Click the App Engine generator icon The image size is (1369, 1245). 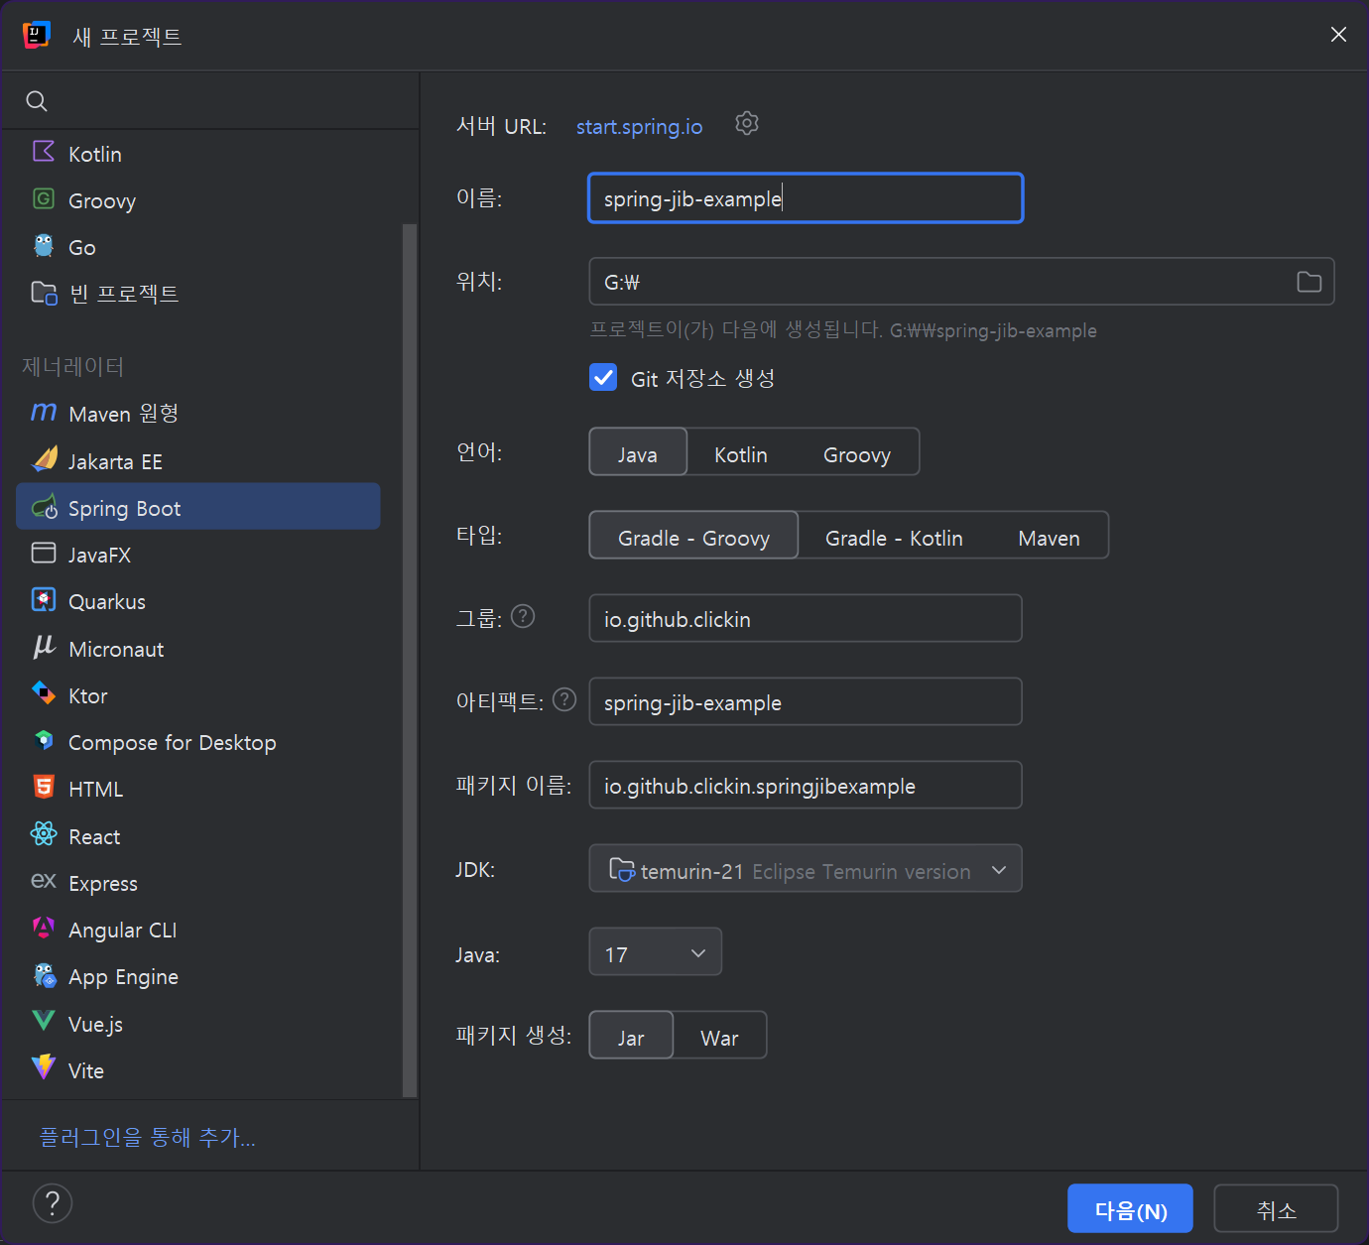coord(45,975)
